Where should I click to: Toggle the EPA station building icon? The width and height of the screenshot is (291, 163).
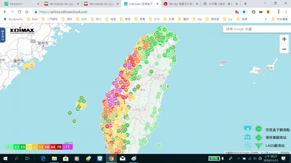248,137
